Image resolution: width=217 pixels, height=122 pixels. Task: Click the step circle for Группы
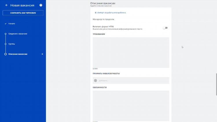tap(5, 44)
